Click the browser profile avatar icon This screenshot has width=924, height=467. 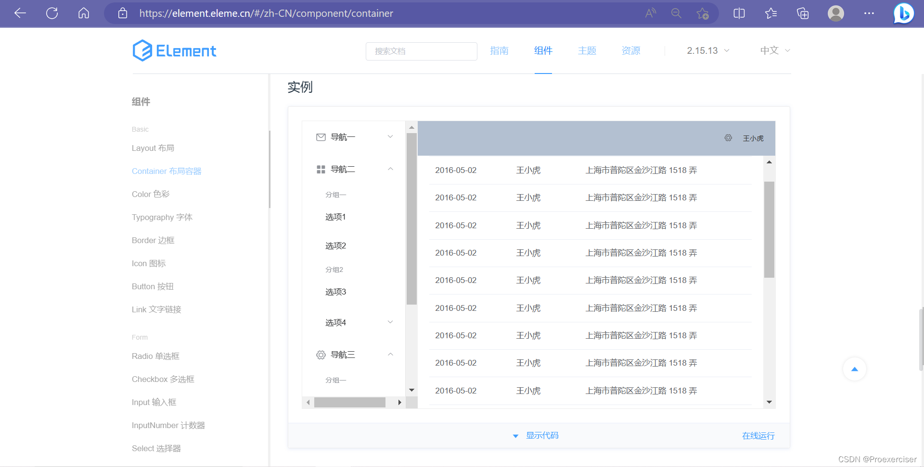pos(836,13)
